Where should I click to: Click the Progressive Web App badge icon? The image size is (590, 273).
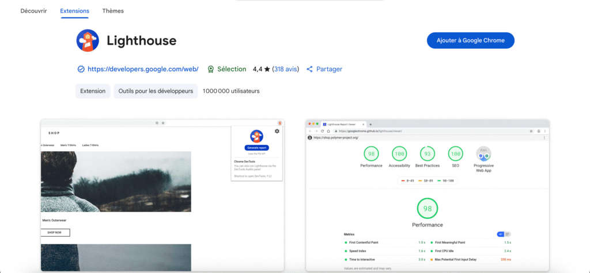pyautogui.click(x=483, y=154)
